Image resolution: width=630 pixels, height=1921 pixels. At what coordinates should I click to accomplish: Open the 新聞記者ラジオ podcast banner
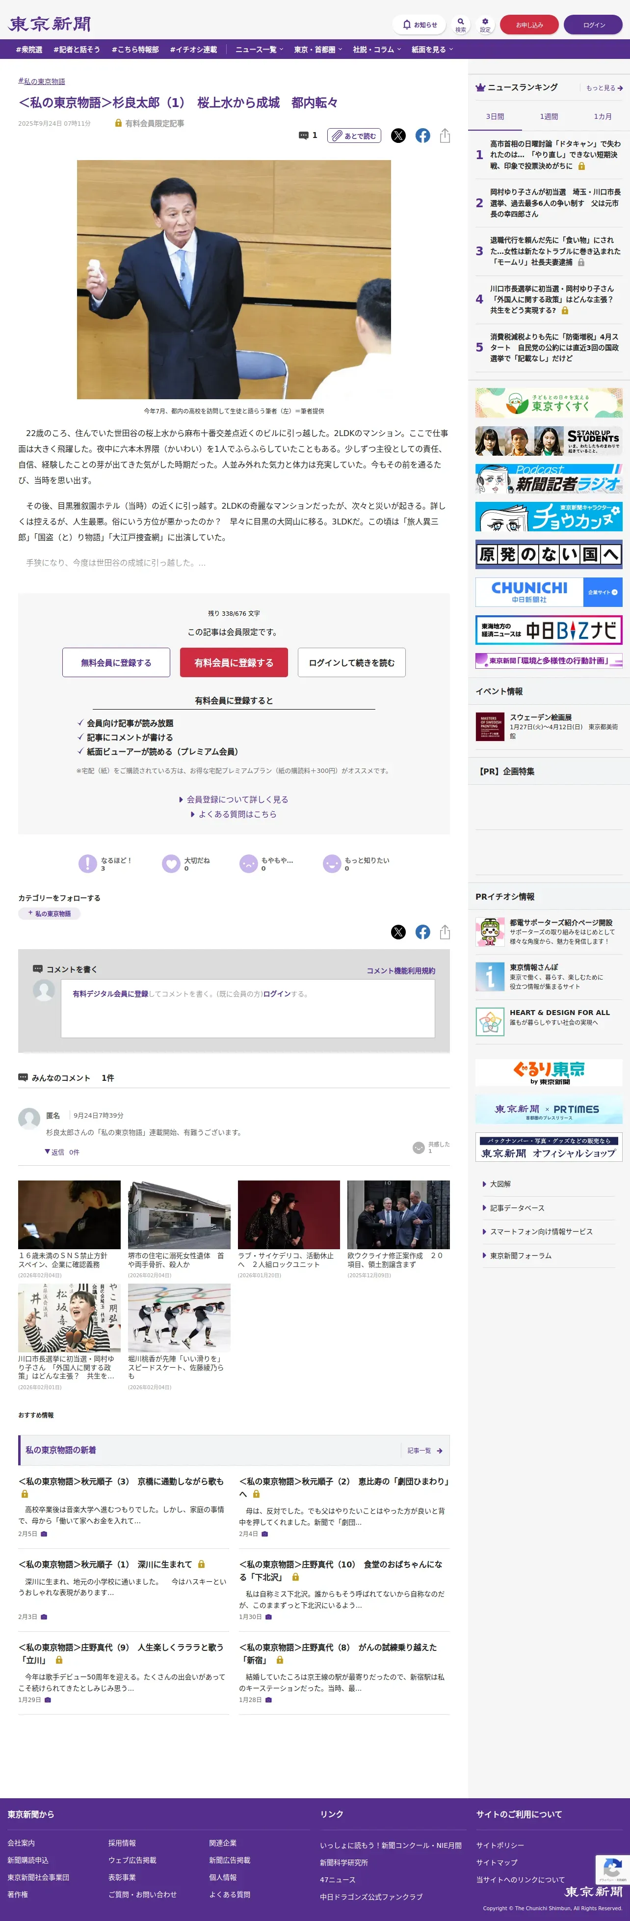[549, 478]
